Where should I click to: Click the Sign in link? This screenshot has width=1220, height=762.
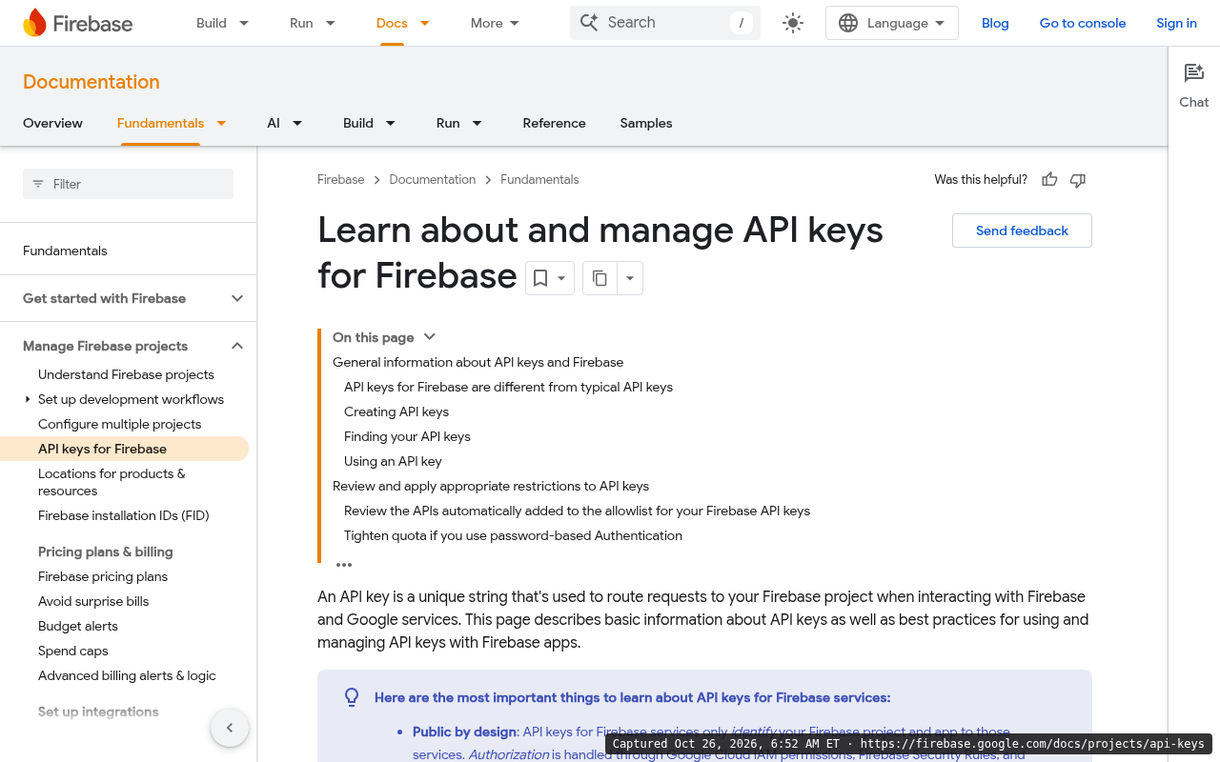[x=1176, y=23]
